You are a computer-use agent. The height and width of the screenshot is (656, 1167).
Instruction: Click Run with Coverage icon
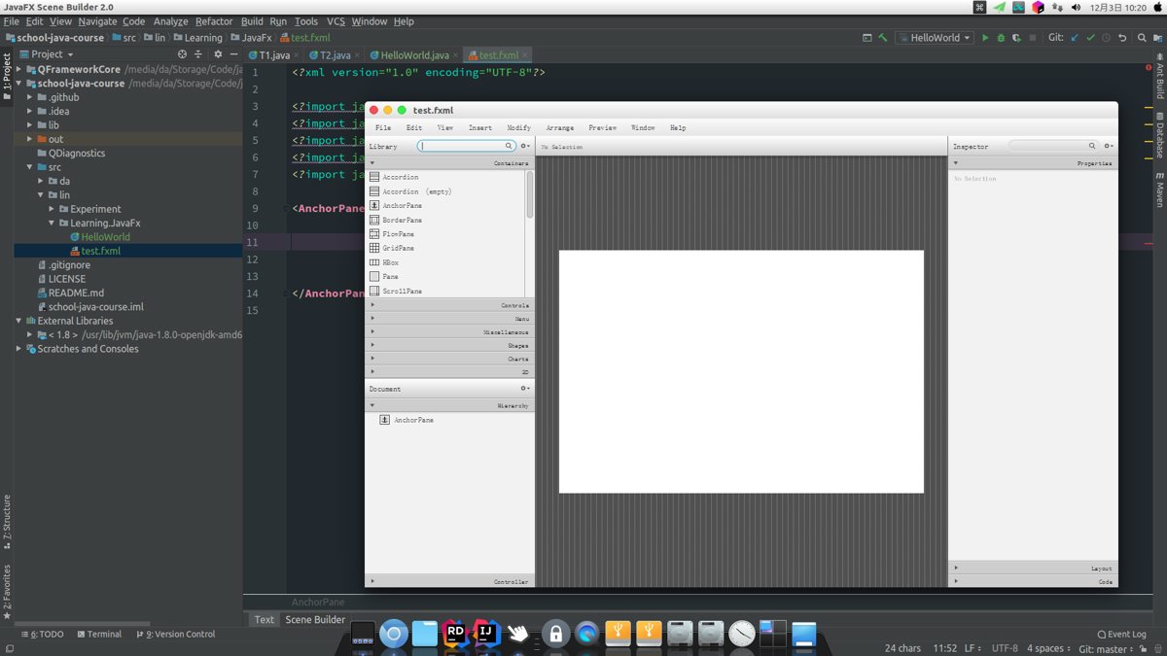click(1016, 38)
